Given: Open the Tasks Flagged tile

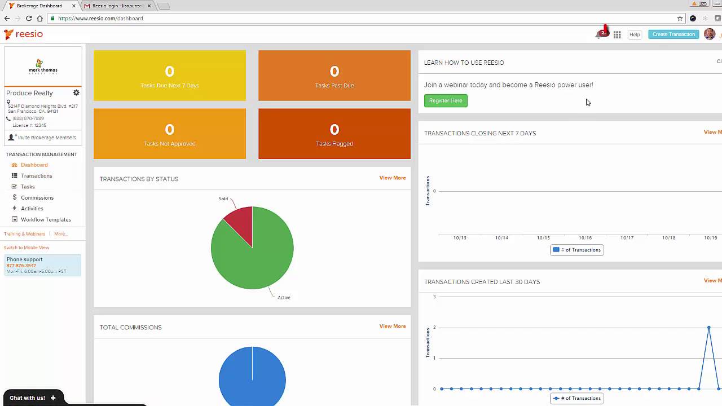Looking at the screenshot, I should click(334, 134).
